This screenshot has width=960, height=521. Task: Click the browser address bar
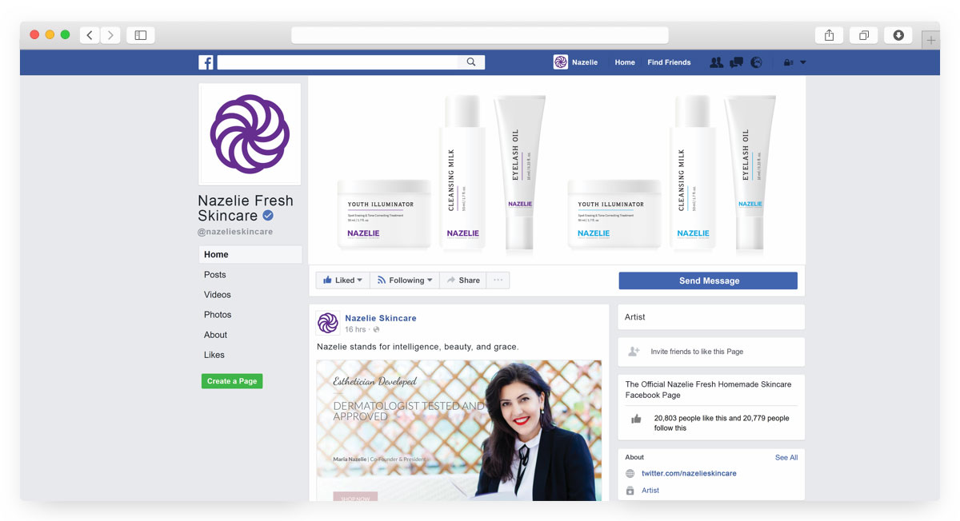[x=480, y=35]
